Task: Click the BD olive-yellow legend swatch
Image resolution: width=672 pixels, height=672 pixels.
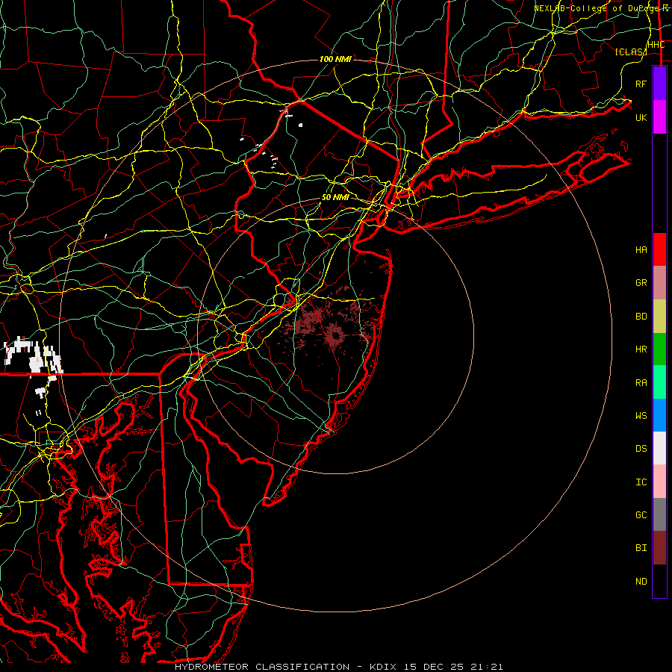Action: click(x=659, y=317)
